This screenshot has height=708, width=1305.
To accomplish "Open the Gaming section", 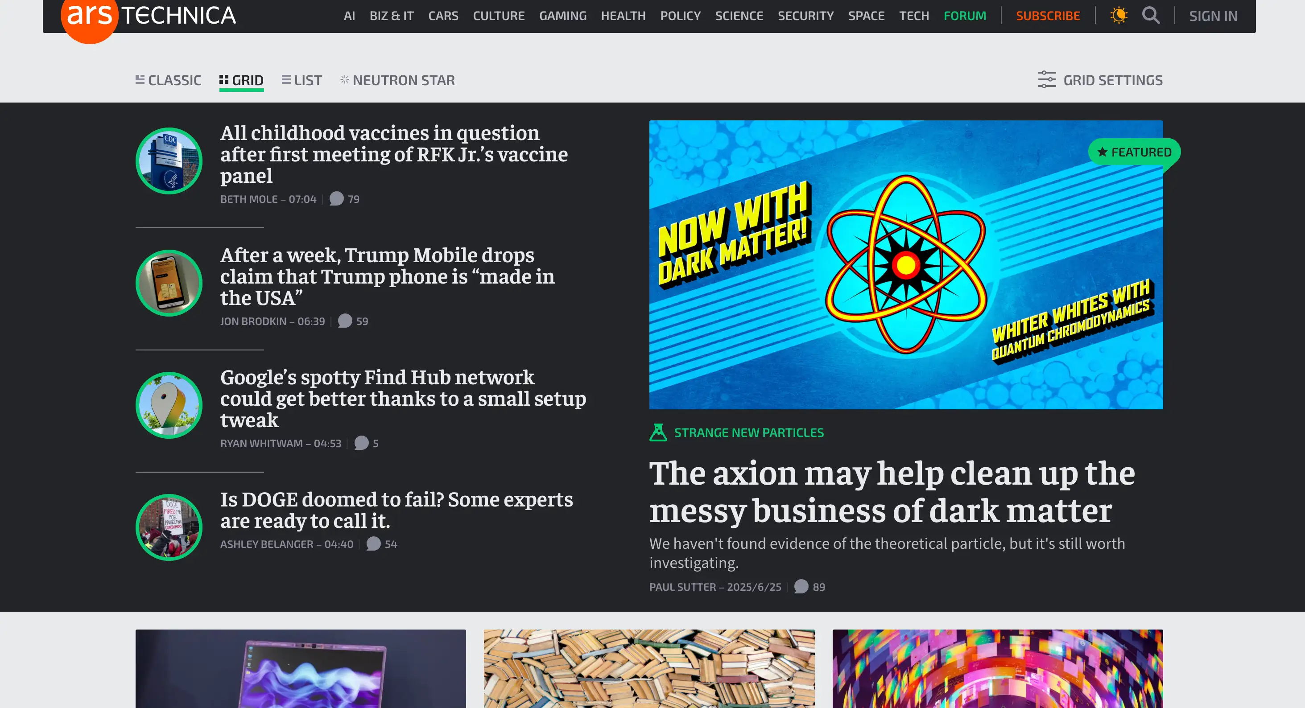I will click(x=563, y=16).
